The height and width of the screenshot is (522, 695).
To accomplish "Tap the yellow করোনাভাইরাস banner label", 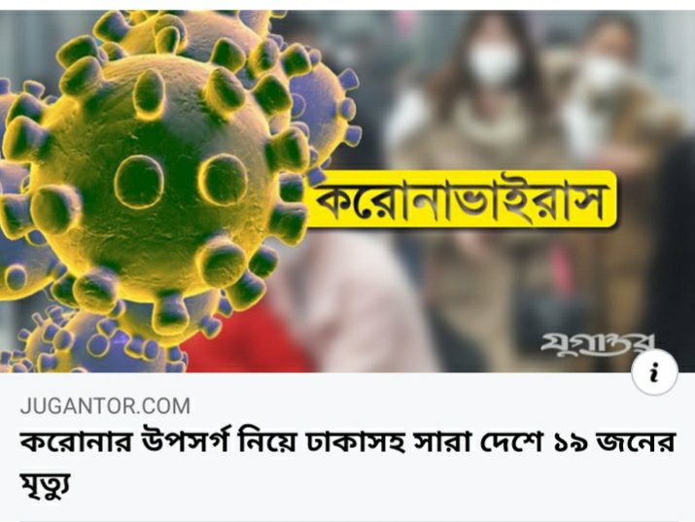I will point(460,199).
